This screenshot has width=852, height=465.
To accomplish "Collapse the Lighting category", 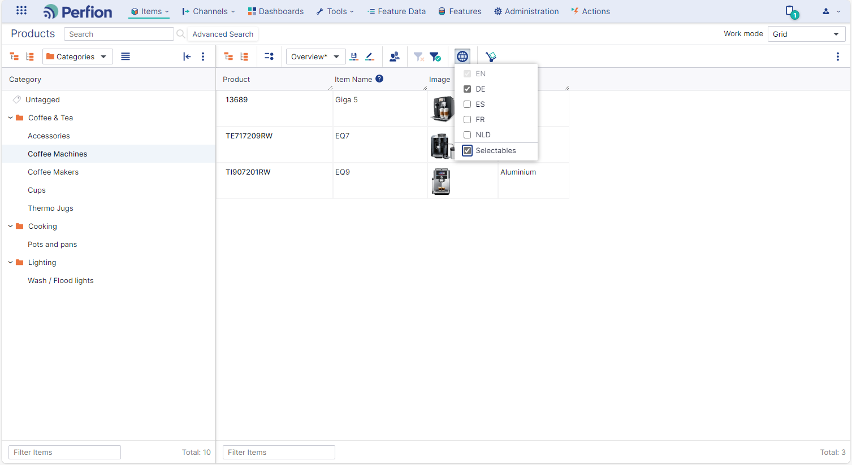I will tap(10, 262).
